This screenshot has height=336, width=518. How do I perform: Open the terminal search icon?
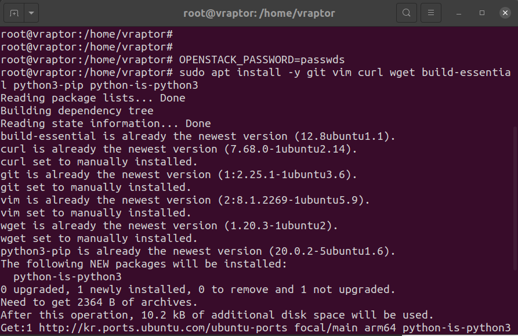(x=407, y=13)
